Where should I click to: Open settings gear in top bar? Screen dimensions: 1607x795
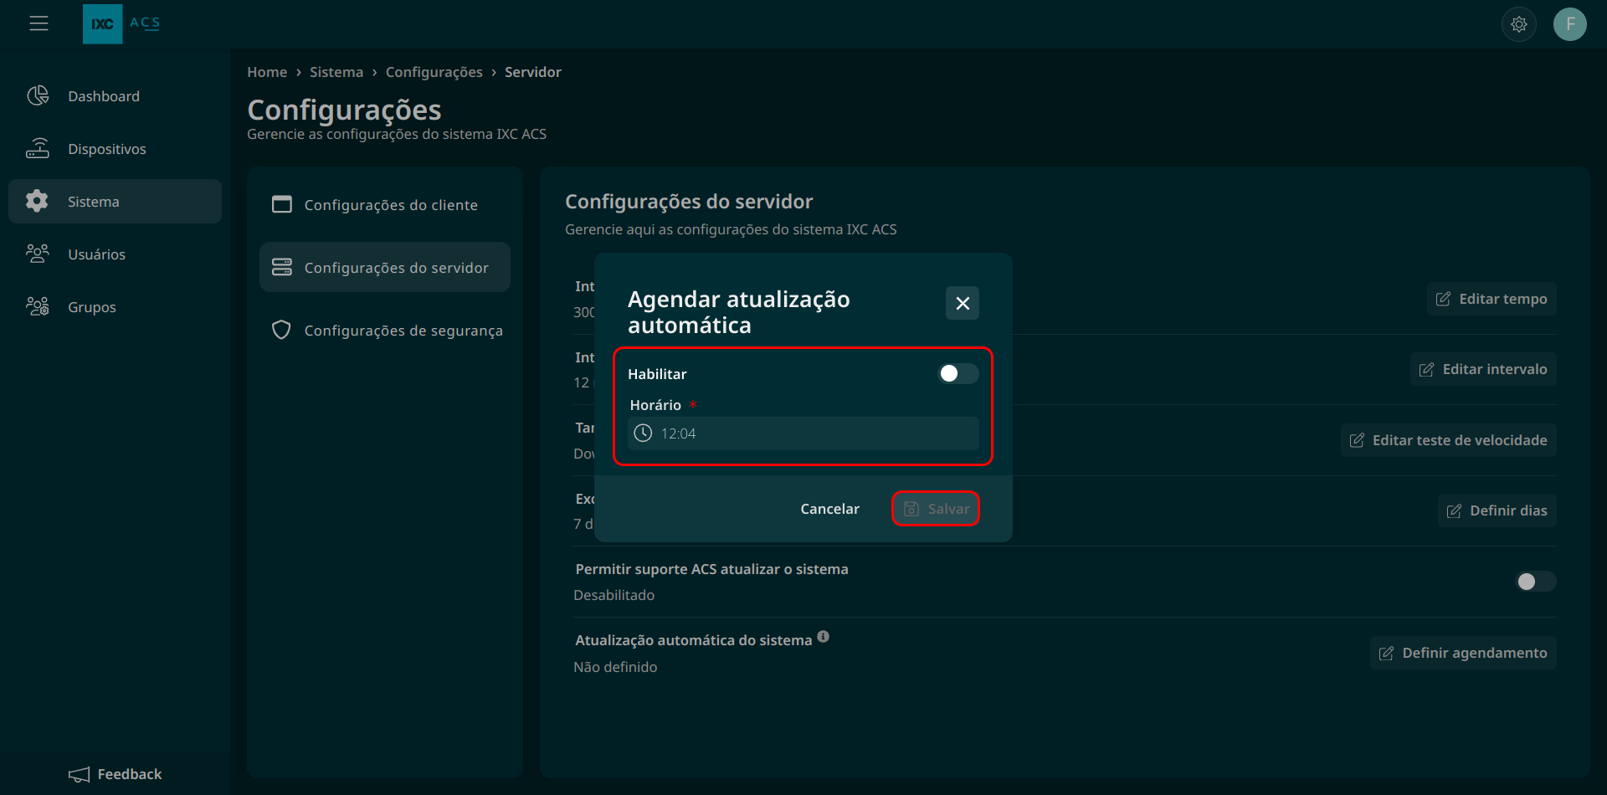(x=1519, y=24)
